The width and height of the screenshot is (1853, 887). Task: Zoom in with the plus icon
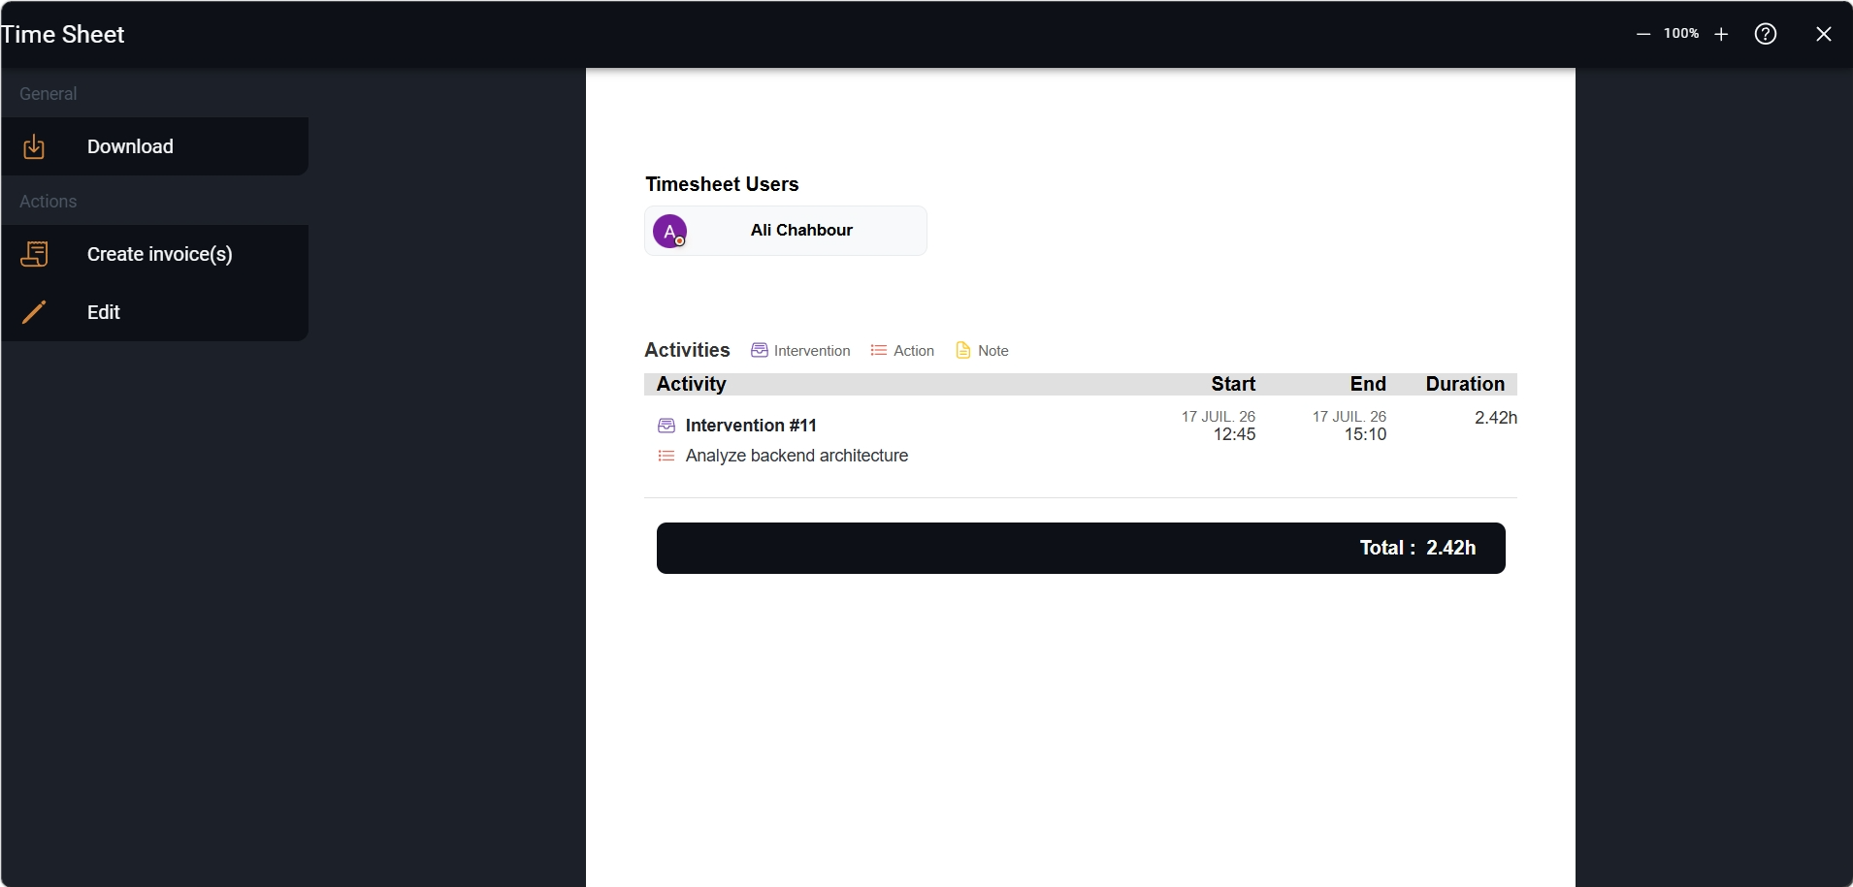(1721, 34)
